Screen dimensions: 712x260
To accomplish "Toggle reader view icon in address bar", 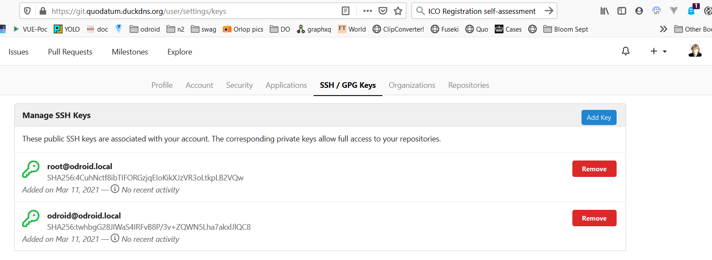I will click(x=346, y=11).
